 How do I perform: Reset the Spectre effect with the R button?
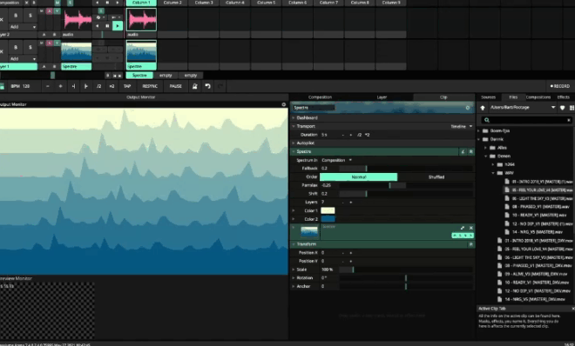click(x=470, y=151)
